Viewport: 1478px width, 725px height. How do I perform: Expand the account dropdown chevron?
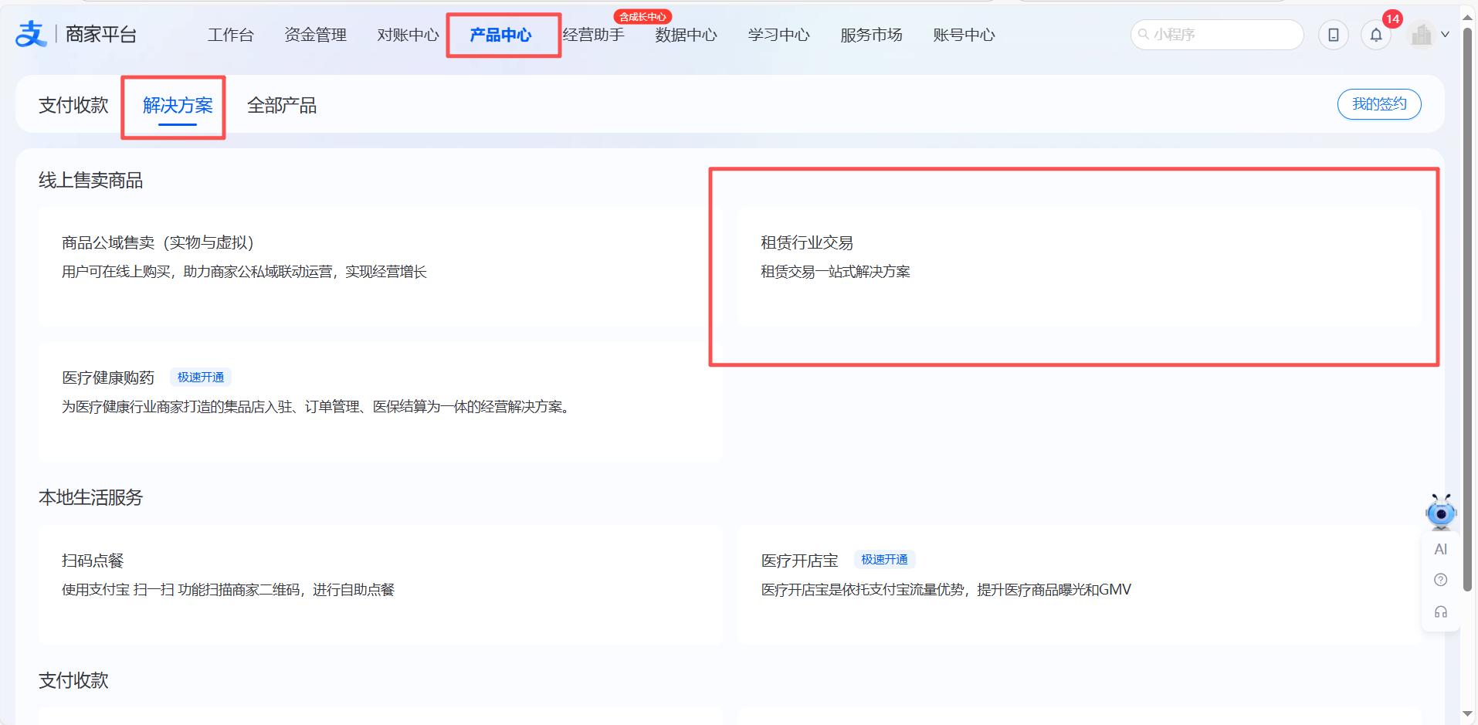(x=1445, y=35)
